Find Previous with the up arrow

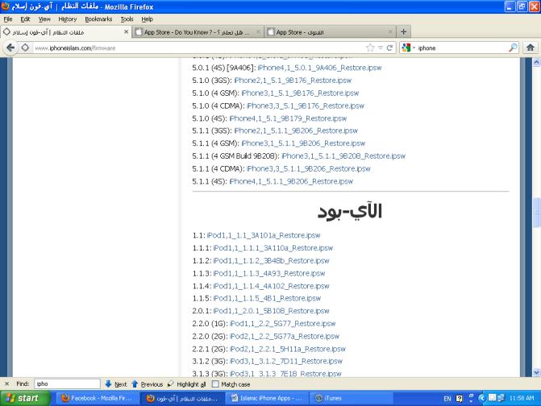(147, 384)
